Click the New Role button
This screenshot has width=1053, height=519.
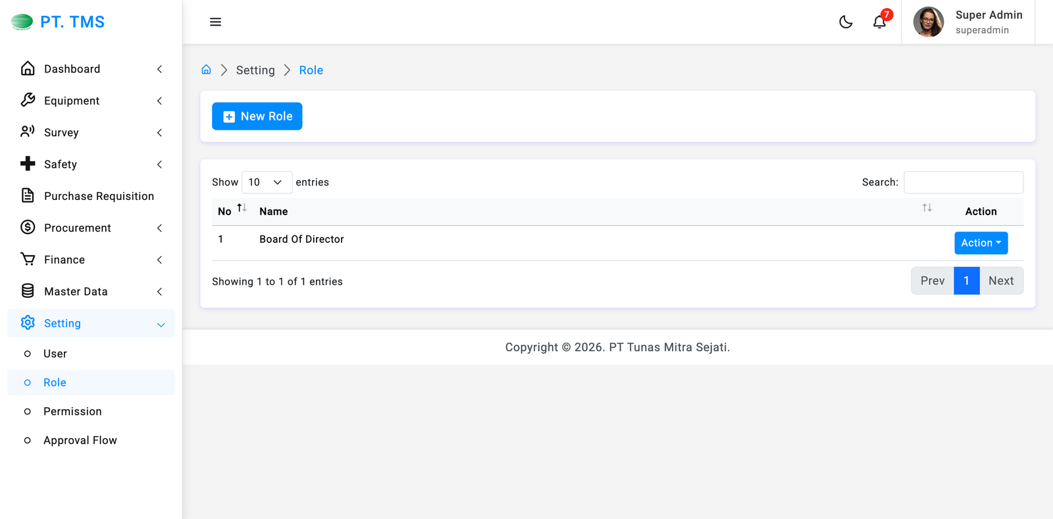(x=257, y=116)
